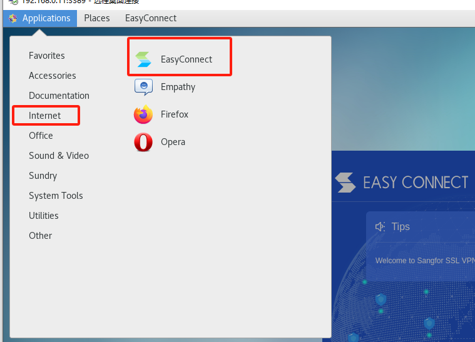This screenshot has height=342, width=475.
Task: Launch the Empathy chat application icon
Action: point(143,87)
